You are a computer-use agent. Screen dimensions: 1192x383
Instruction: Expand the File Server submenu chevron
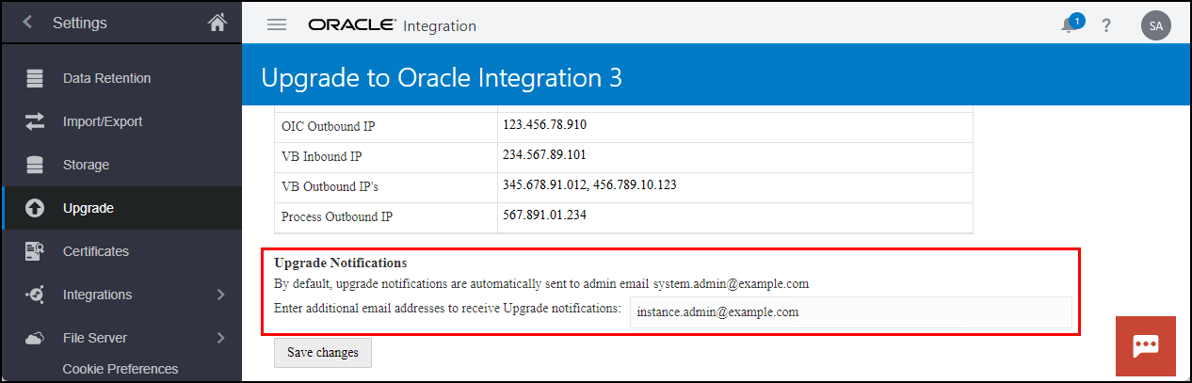(x=221, y=338)
